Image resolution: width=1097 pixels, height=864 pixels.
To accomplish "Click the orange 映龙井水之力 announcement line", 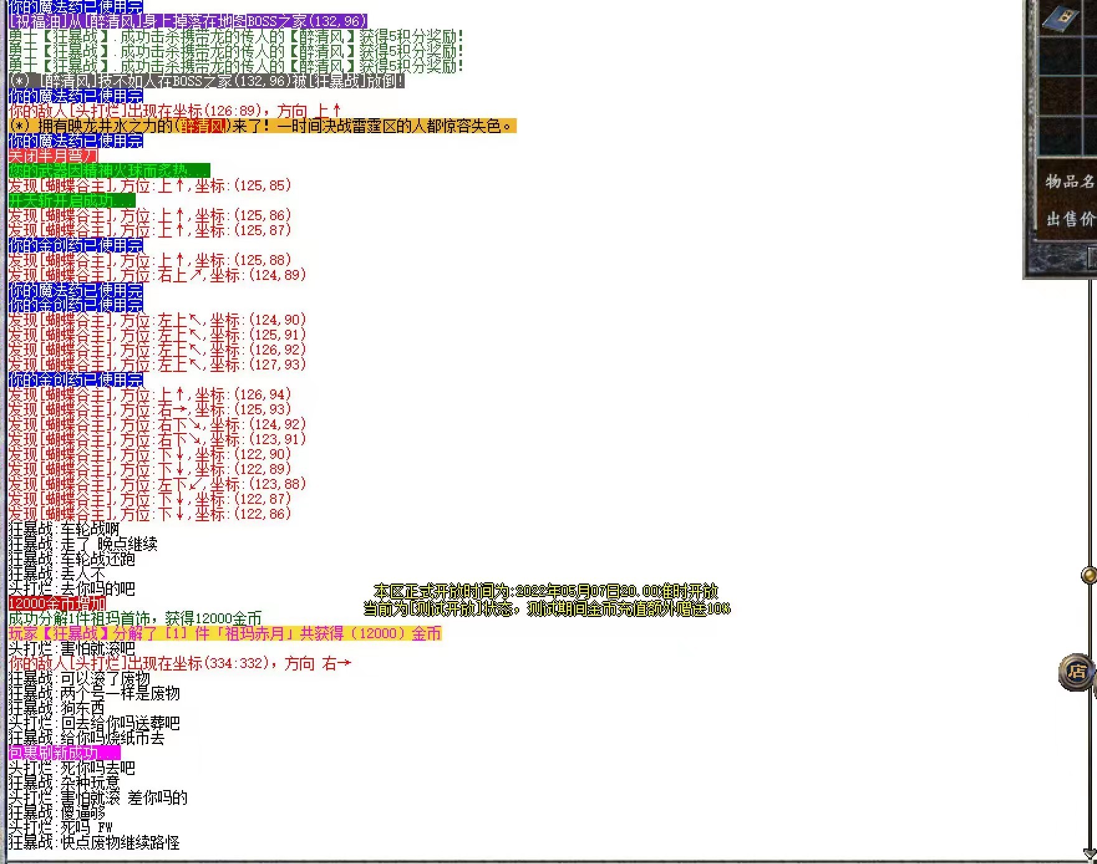I will click(x=262, y=126).
